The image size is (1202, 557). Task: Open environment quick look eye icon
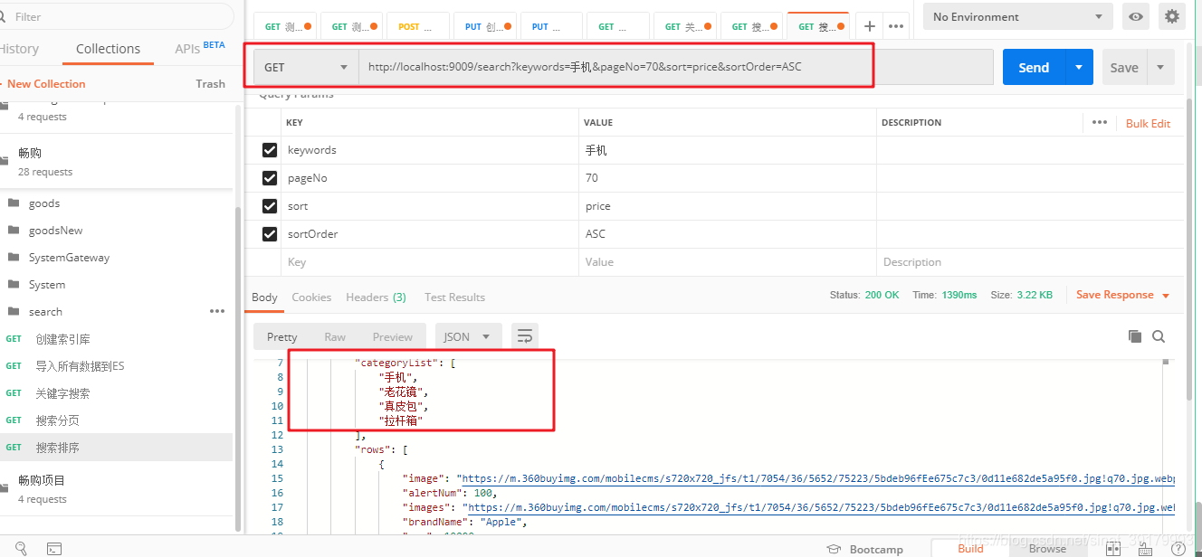(x=1135, y=16)
